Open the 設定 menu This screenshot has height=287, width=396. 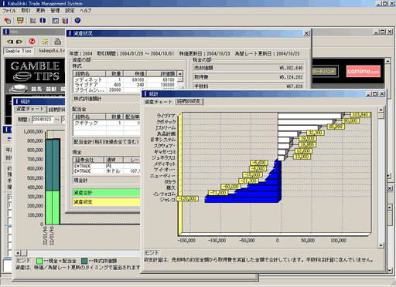point(70,11)
